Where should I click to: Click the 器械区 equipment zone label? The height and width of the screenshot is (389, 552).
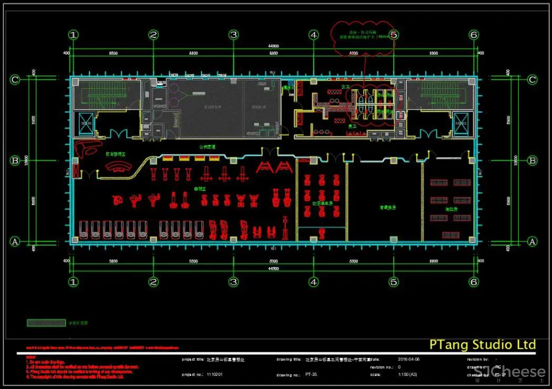pyautogui.click(x=199, y=189)
